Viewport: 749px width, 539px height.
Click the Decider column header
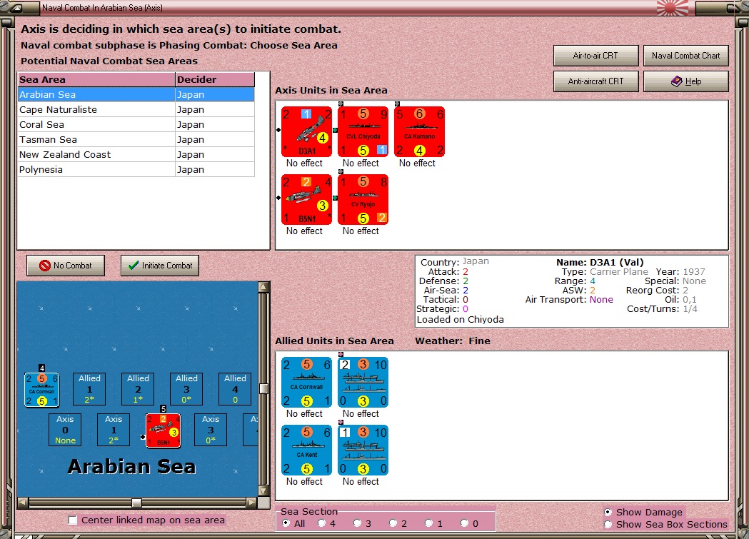(214, 80)
